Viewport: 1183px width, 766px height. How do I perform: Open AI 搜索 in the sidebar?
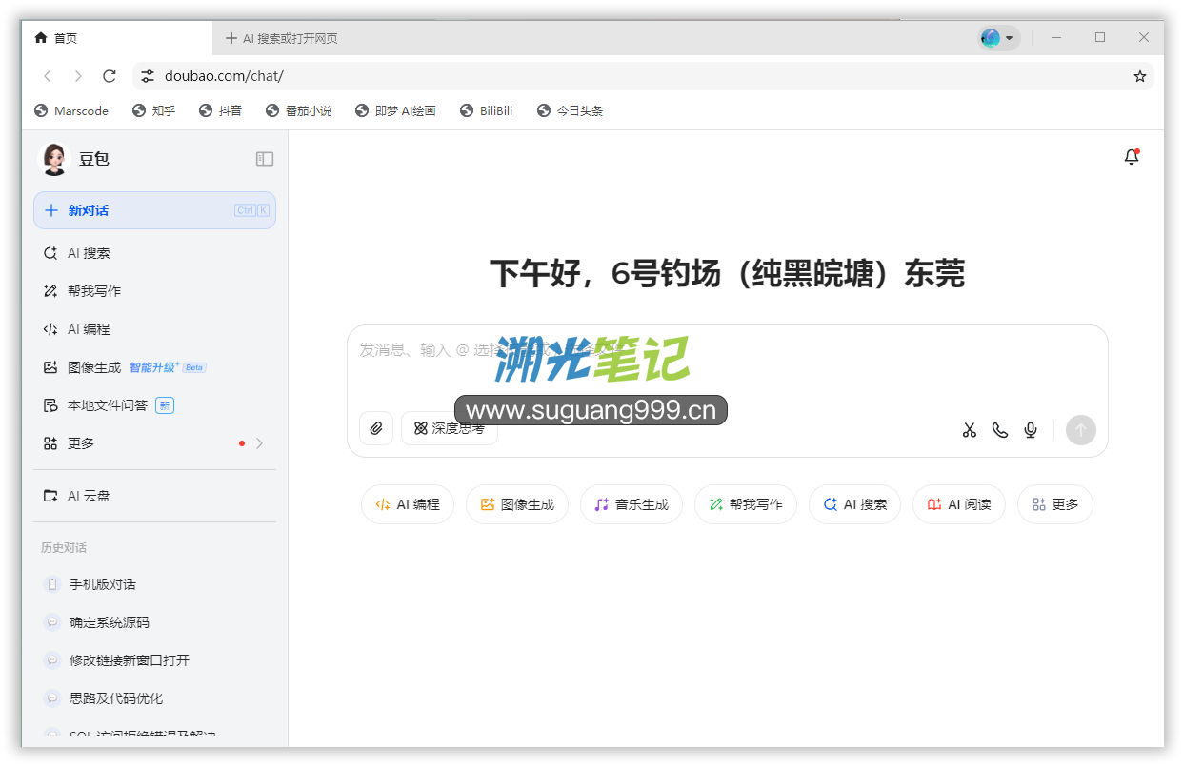pyautogui.click(x=154, y=253)
